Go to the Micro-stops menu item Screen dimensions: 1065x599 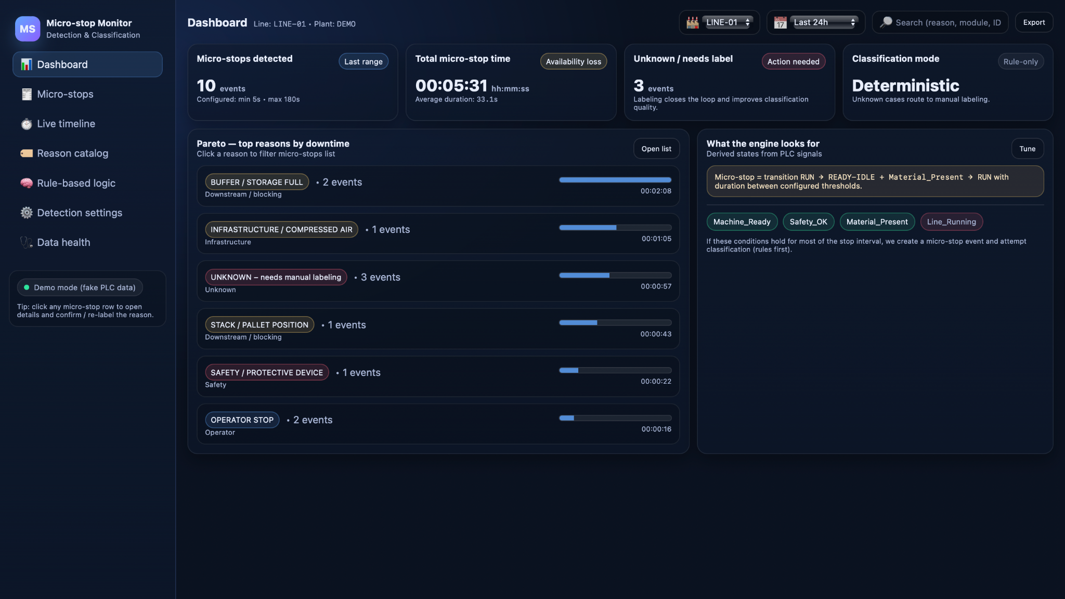pos(65,94)
